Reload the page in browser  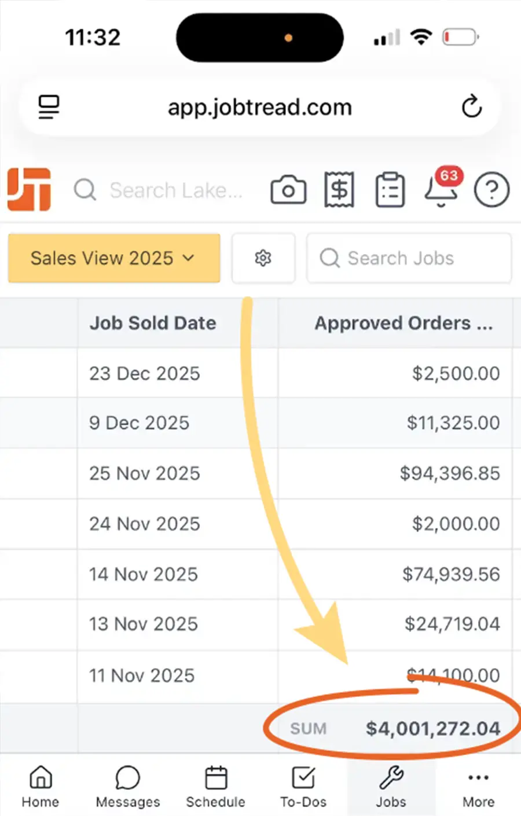[x=471, y=107]
